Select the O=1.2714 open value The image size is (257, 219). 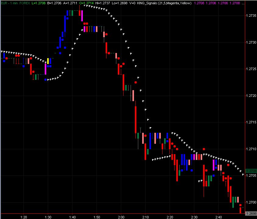coord(86,3)
